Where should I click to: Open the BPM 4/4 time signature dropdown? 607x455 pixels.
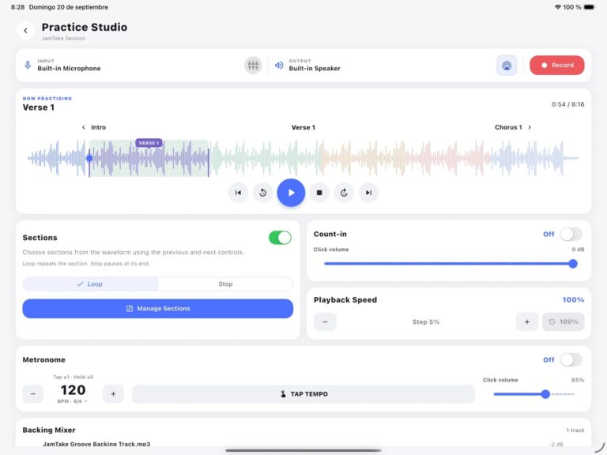pyautogui.click(x=73, y=401)
